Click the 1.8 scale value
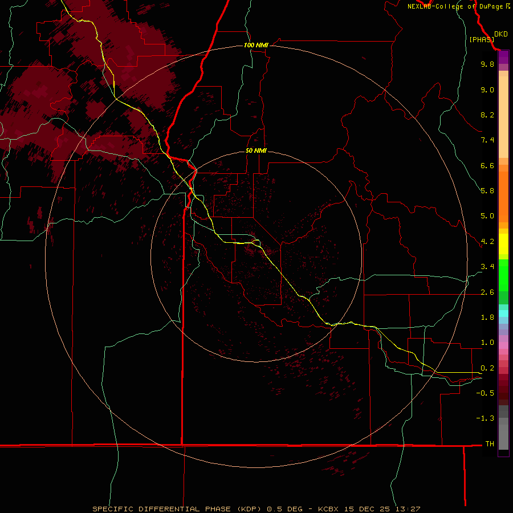The image size is (513, 513). (x=487, y=317)
